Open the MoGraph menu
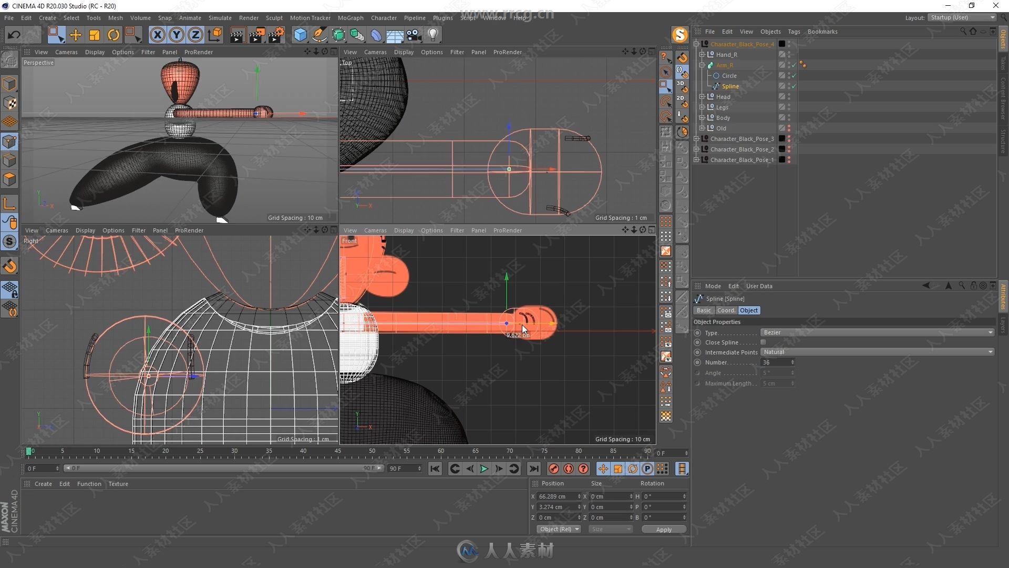The image size is (1009, 568). tap(351, 17)
